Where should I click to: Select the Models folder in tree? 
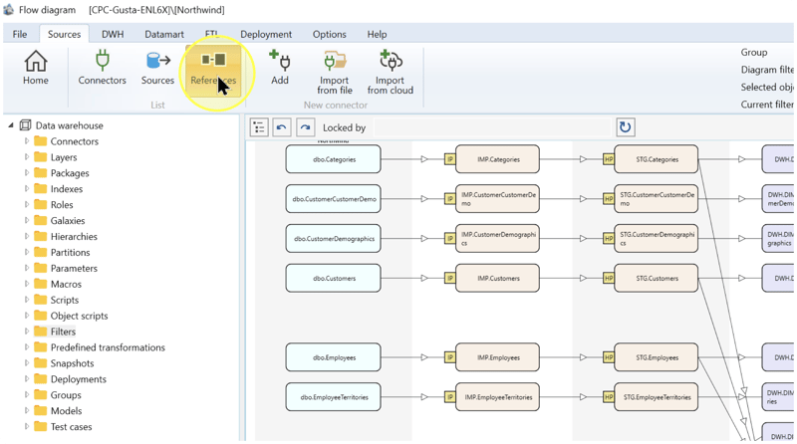tap(66, 410)
